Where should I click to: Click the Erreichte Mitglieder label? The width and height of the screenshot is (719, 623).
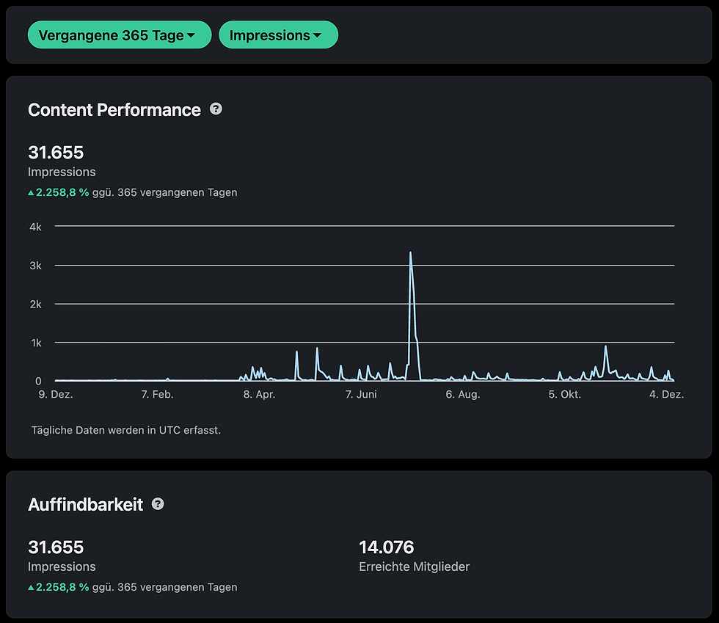416,566
